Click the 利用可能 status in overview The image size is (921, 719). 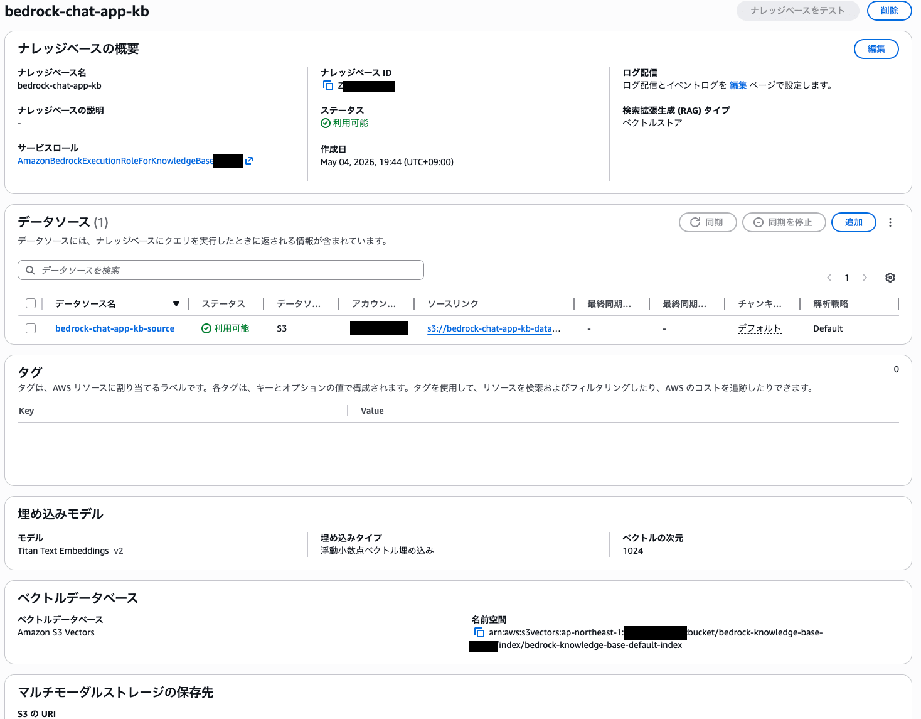click(x=344, y=123)
